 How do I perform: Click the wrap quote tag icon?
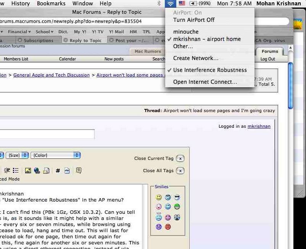[79, 171]
